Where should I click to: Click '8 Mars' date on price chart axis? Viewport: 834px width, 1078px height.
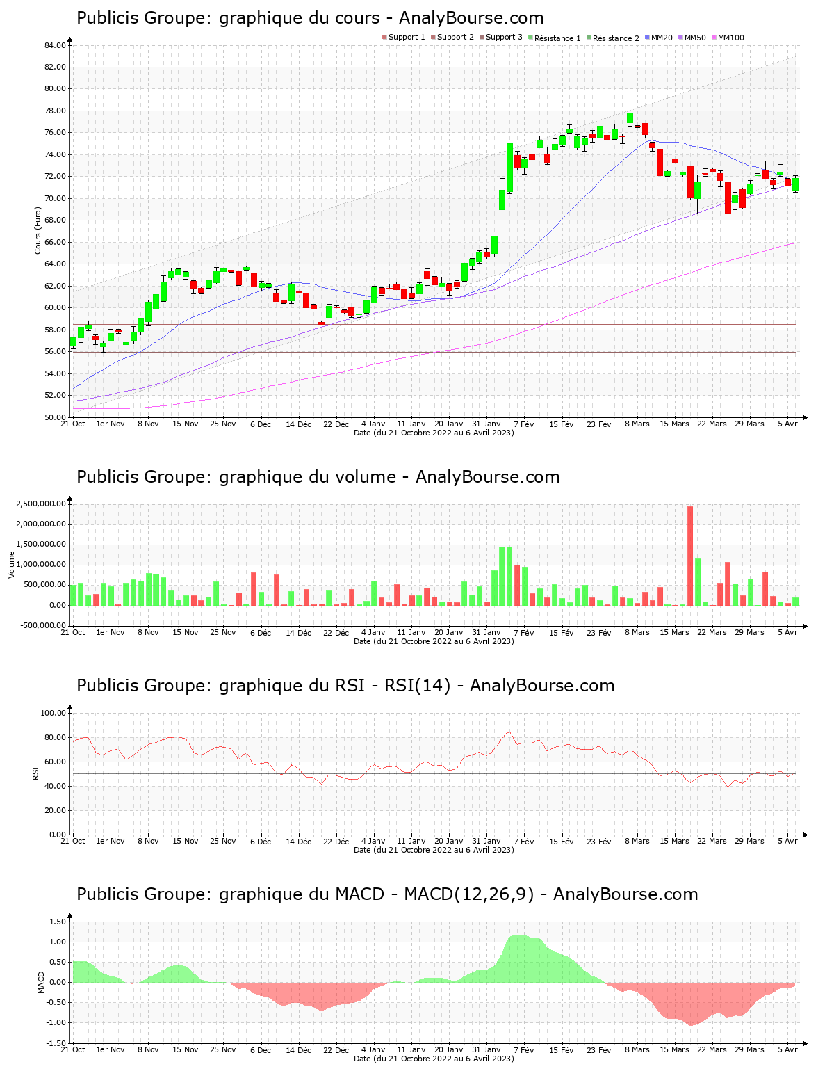click(x=637, y=424)
